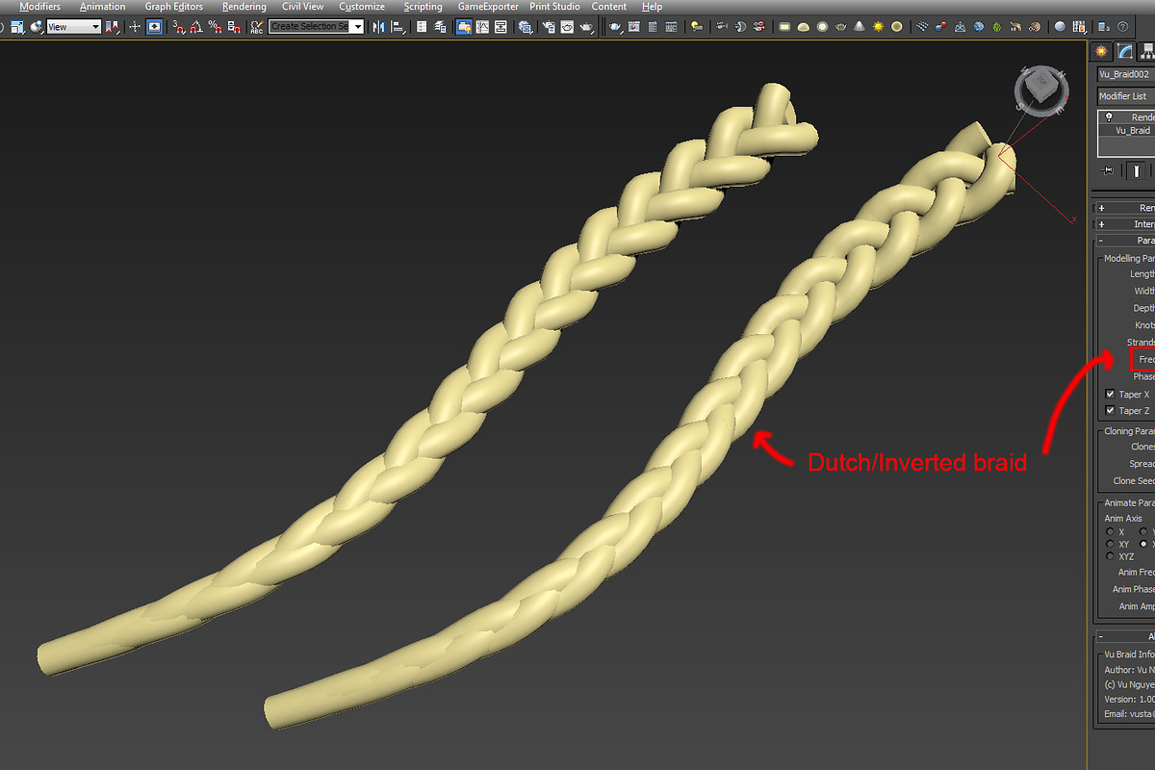The image size is (1155, 770).
Task: Click the Pin Stack icon below modifier stack
Action: pyautogui.click(x=1109, y=170)
